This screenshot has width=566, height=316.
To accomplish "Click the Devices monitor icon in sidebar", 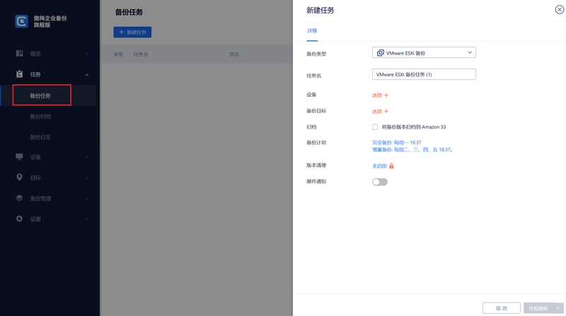I will click(x=20, y=157).
